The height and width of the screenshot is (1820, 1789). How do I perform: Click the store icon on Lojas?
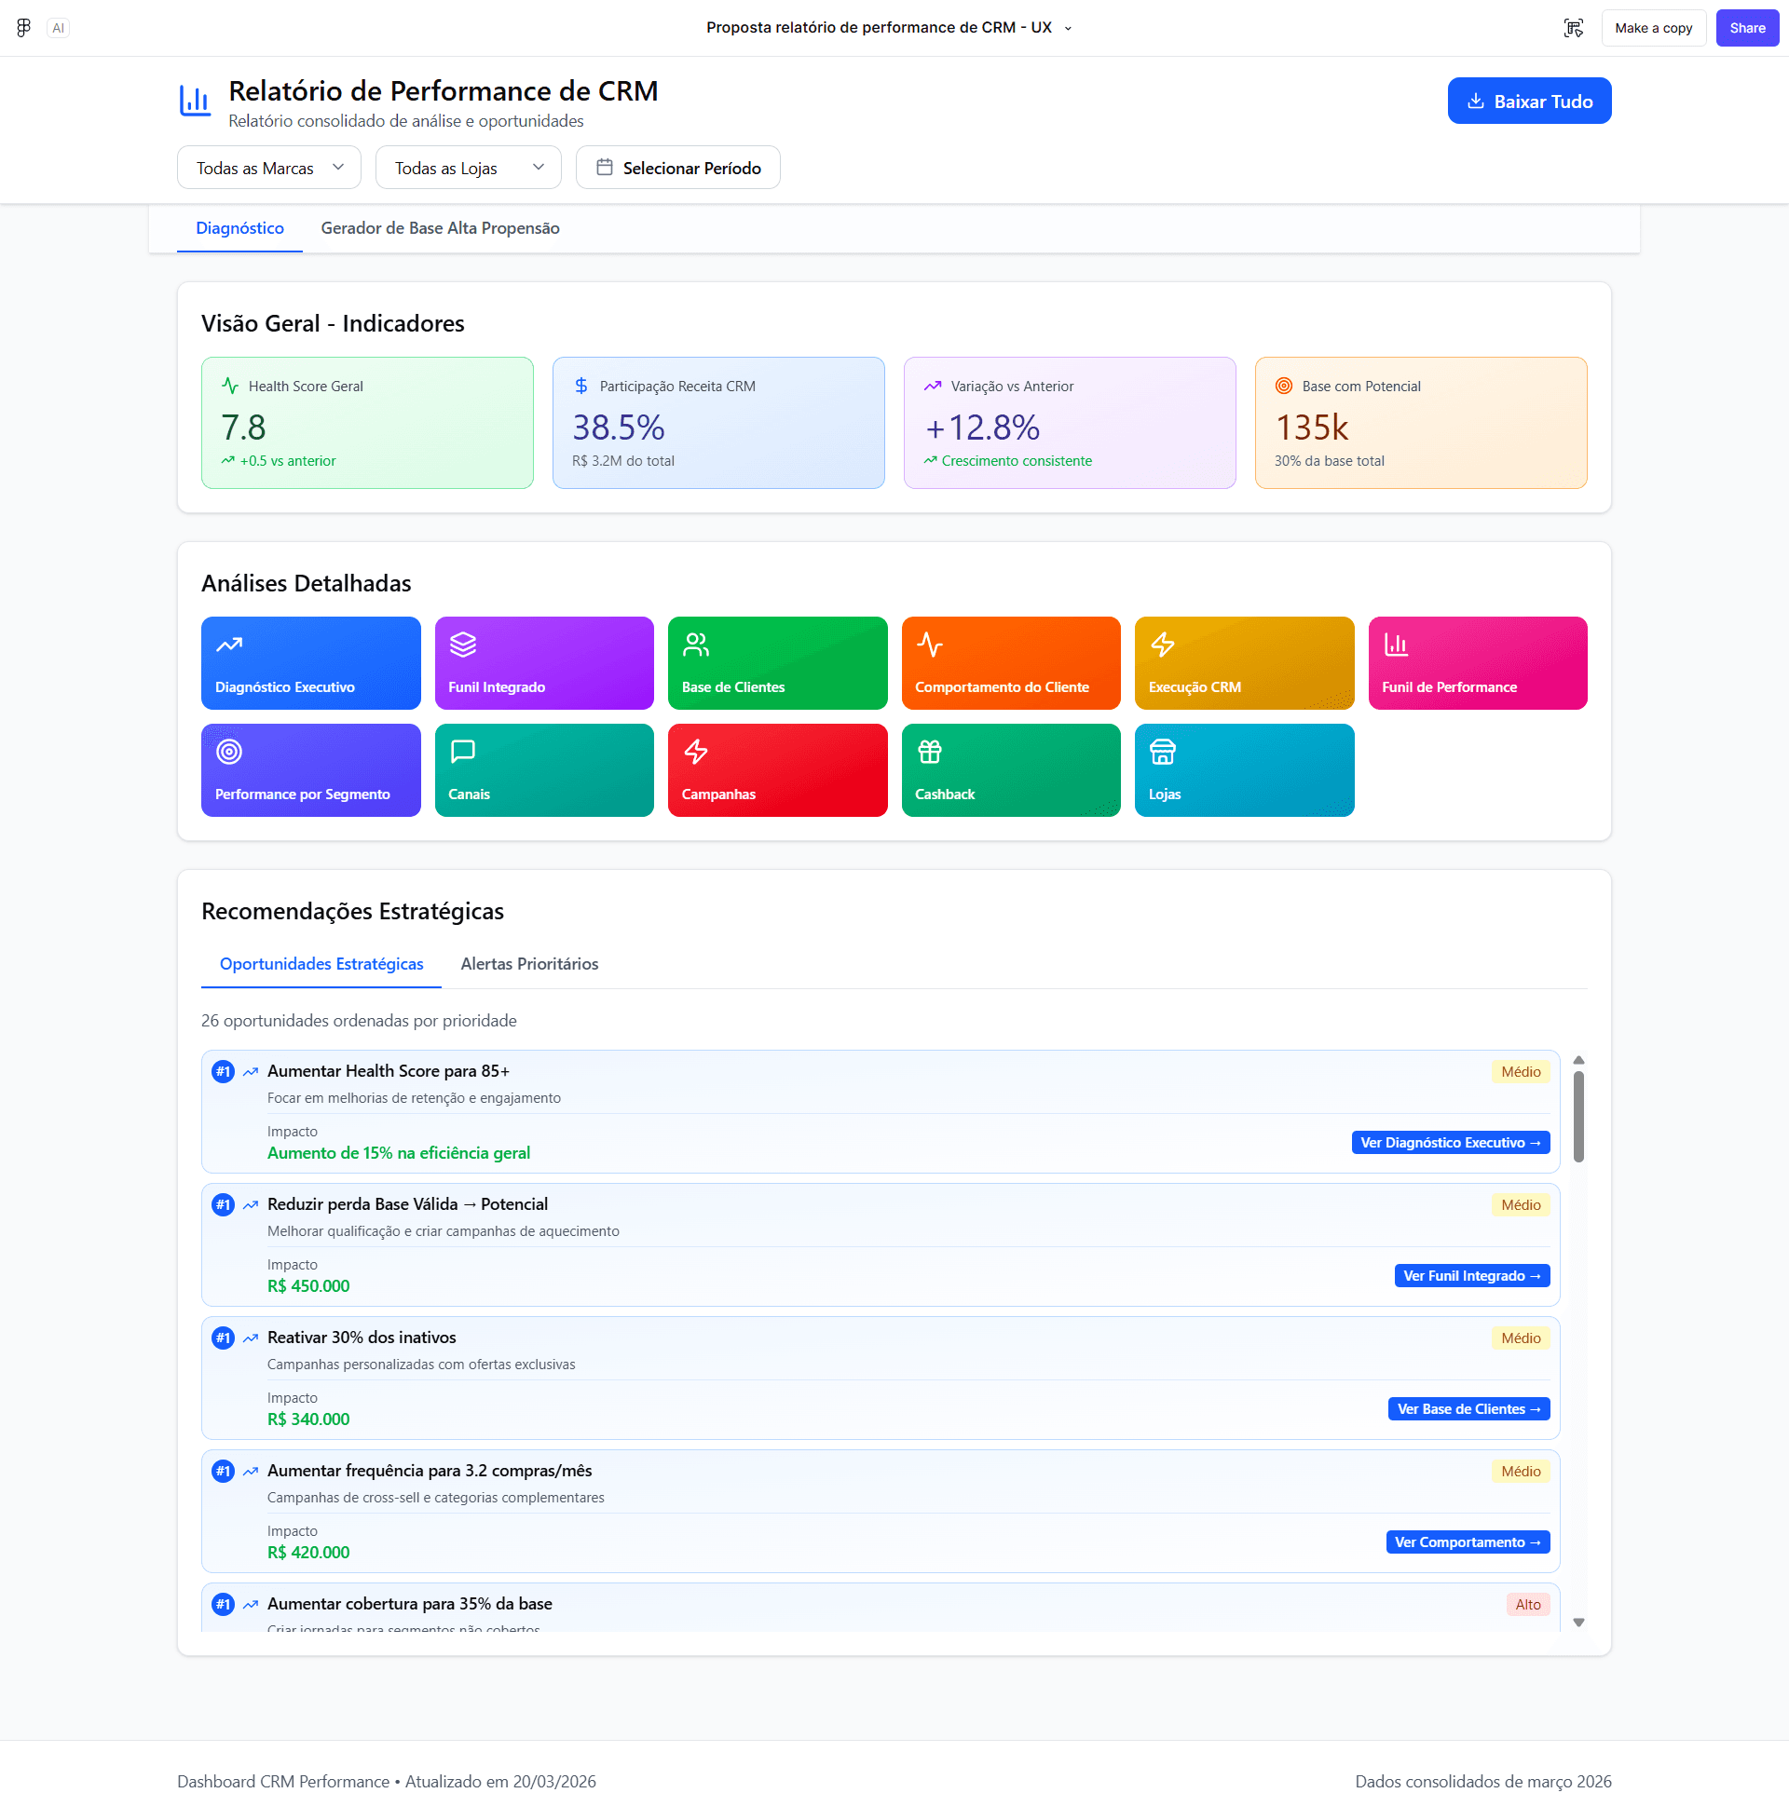[1162, 752]
